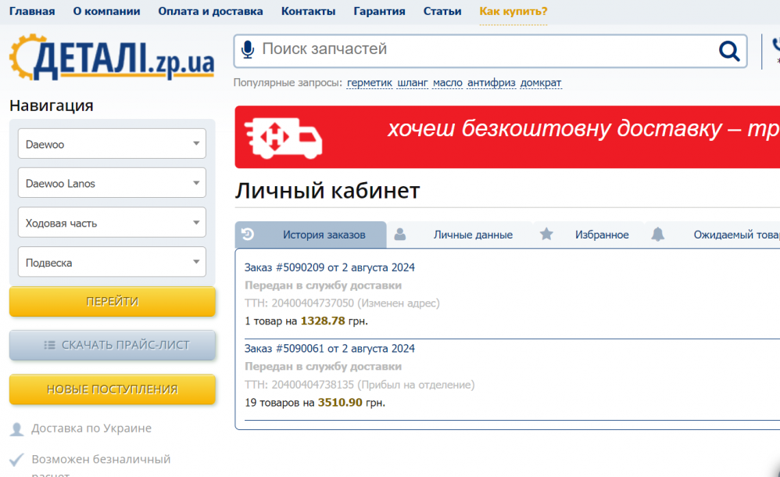Viewport: 780px width, 477px height.
Task: Go to Гарантия in the top menu
Action: (379, 12)
